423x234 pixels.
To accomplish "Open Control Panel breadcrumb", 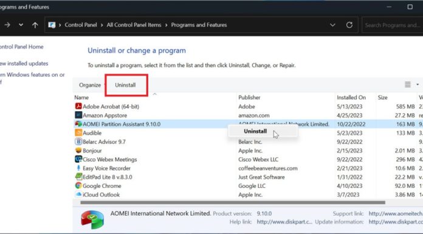I will point(81,25).
